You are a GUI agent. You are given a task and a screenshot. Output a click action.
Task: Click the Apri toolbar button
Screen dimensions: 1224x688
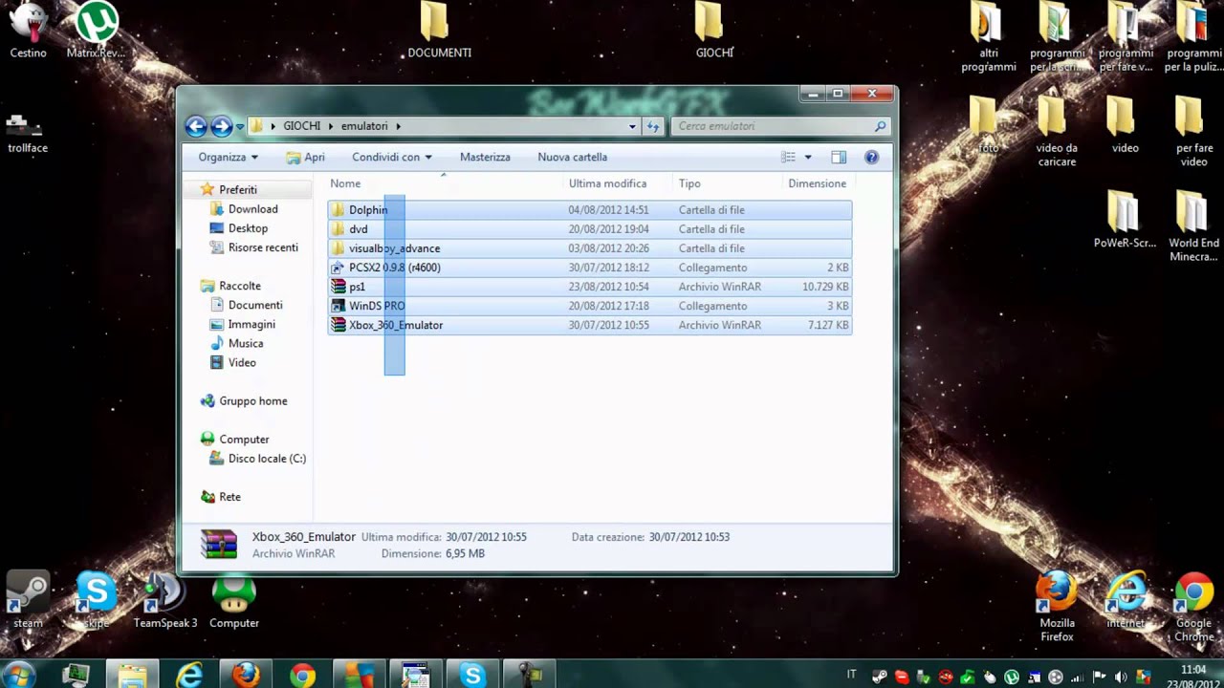[x=306, y=157]
